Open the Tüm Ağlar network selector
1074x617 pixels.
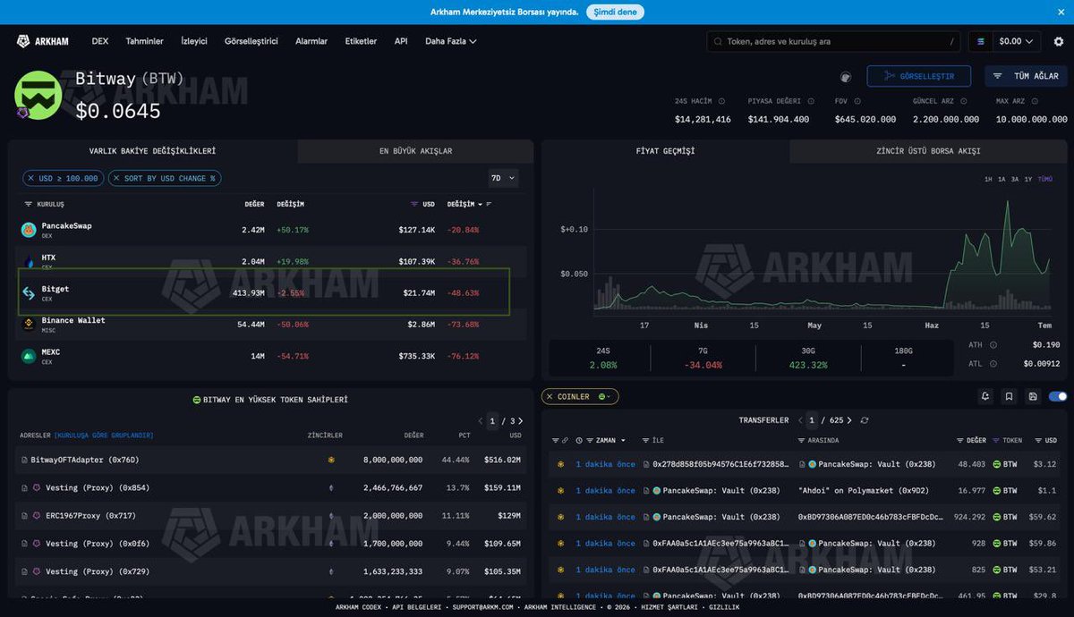click(1026, 76)
